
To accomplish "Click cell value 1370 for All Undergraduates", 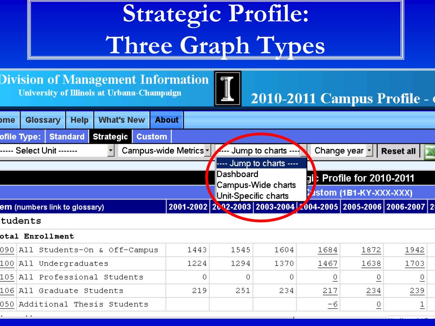I will [284, 264].
